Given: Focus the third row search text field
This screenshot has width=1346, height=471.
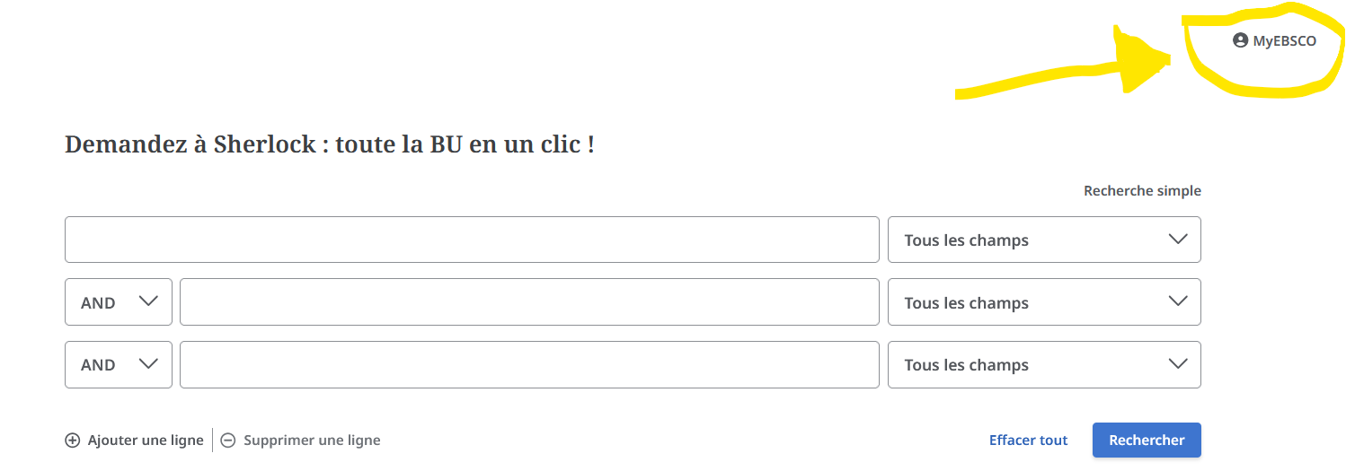Looking at the screenshot, I should [529, 365].
